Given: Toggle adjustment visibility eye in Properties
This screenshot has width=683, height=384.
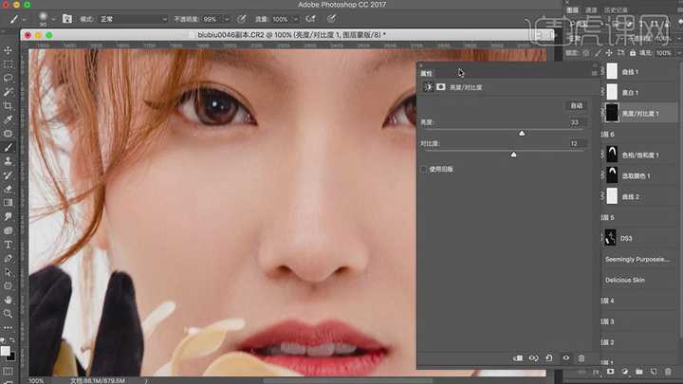Looking at the screenshot, I should point(565,357).
